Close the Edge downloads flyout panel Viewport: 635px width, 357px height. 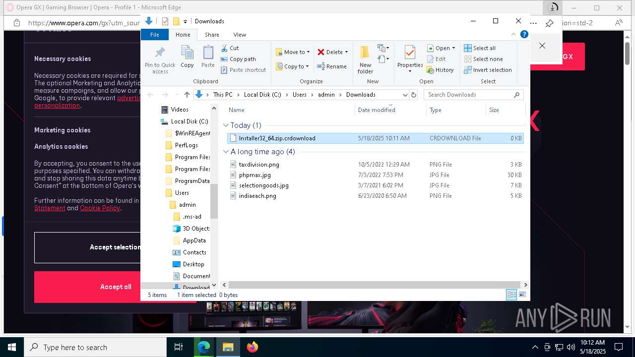coord(542,46)
